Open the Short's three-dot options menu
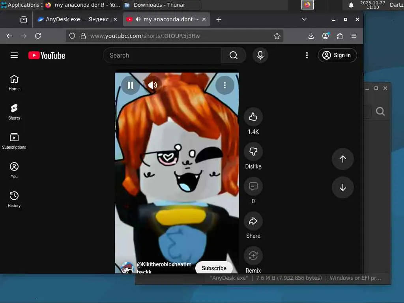 tap(225, 85)
